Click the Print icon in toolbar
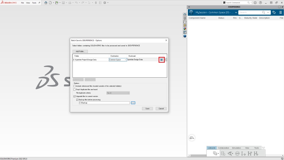 (70, 3)
